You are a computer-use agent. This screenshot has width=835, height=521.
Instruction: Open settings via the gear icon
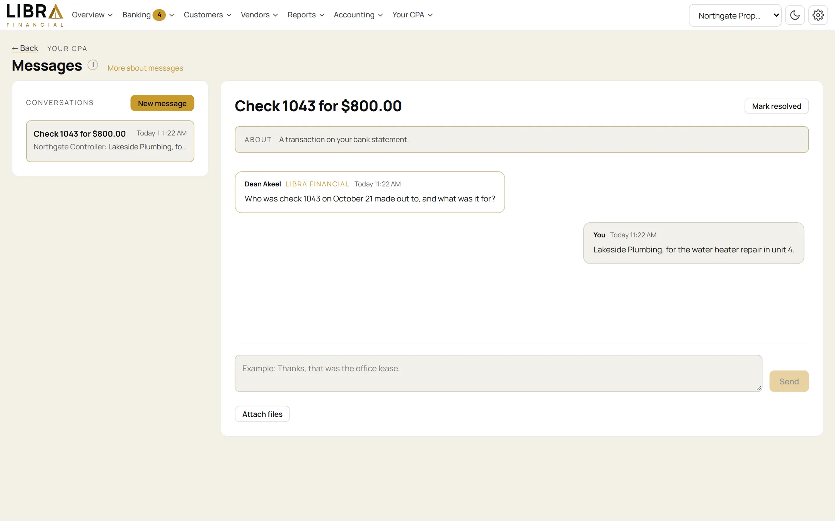818,15
